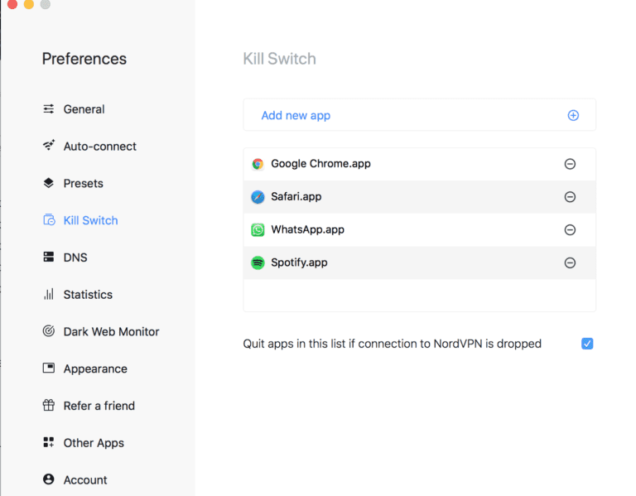Click the plus icon to add new app
The width and height of the screenshot is (636, 496).
coord(573,115)
